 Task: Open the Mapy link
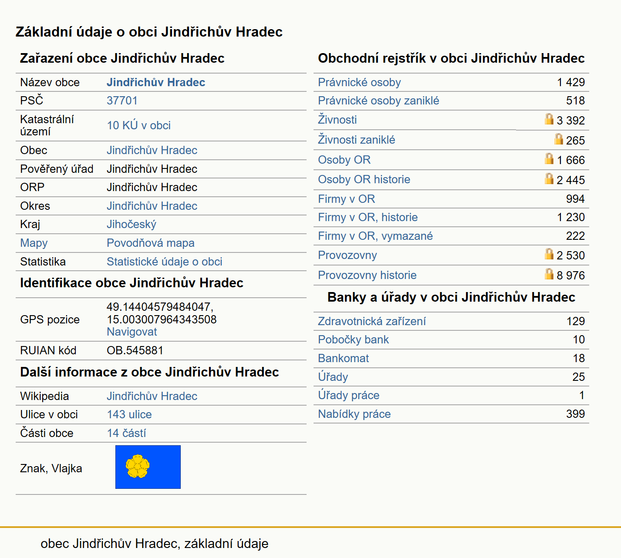click(34, 243)
